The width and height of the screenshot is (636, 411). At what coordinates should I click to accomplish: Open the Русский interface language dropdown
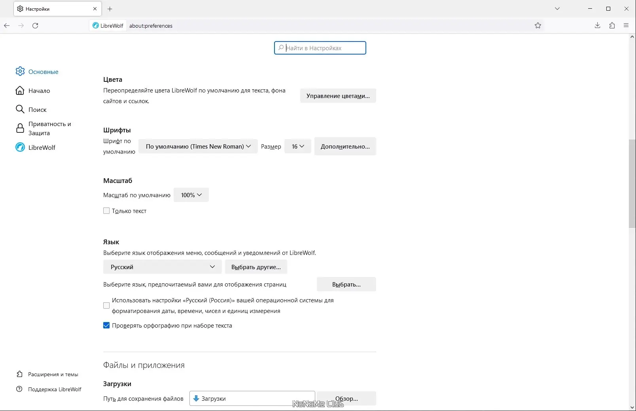coord(163,267)
